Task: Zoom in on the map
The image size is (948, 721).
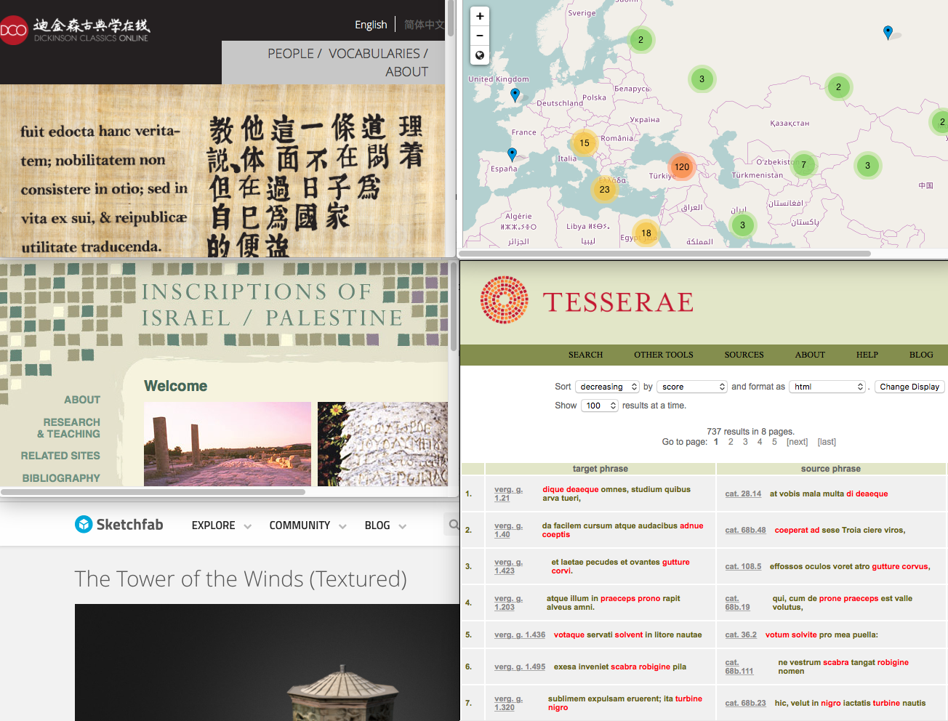Action: (x=480, y=16)
